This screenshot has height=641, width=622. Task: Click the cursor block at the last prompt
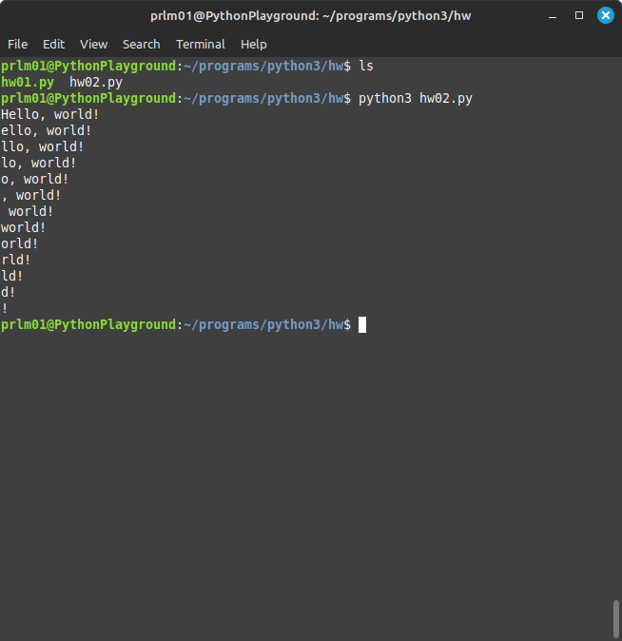[x=362, y=325]
